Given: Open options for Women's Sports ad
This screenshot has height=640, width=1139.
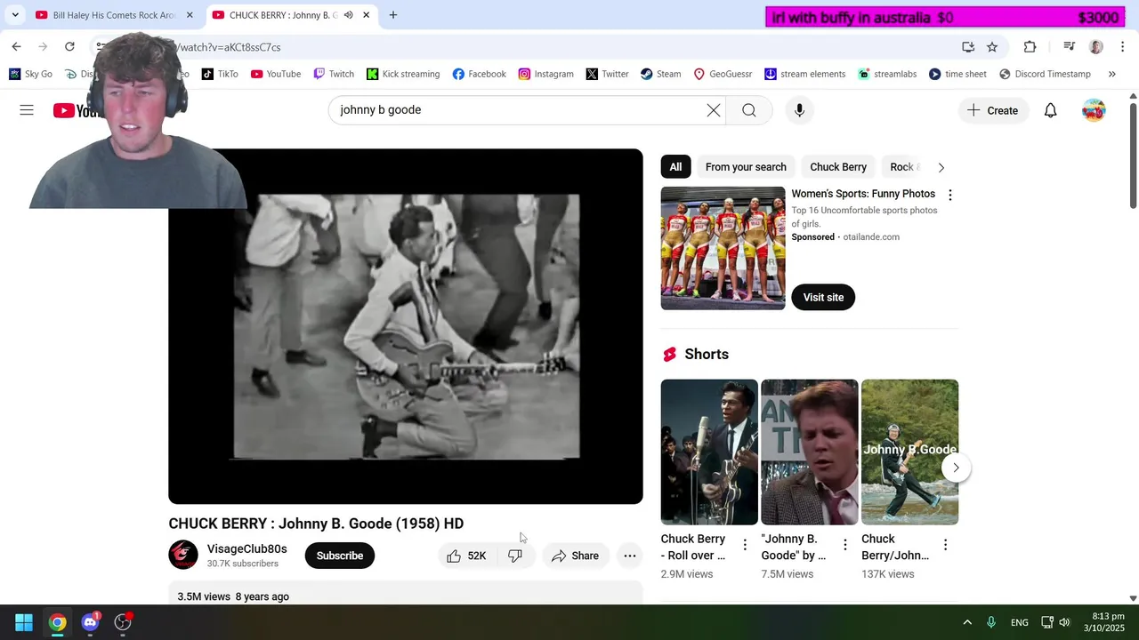Looking at the screenshot, I should coord(950,195).
